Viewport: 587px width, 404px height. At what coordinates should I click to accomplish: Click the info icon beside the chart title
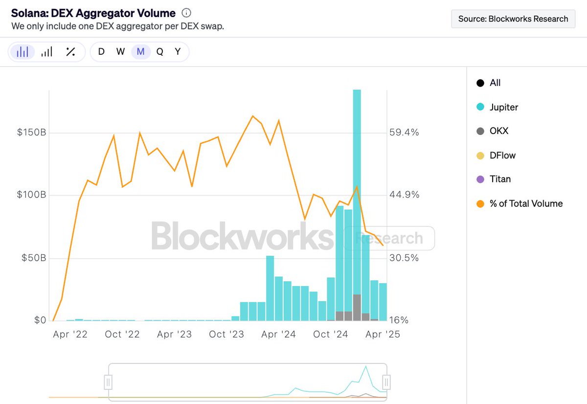coord(186,14)
